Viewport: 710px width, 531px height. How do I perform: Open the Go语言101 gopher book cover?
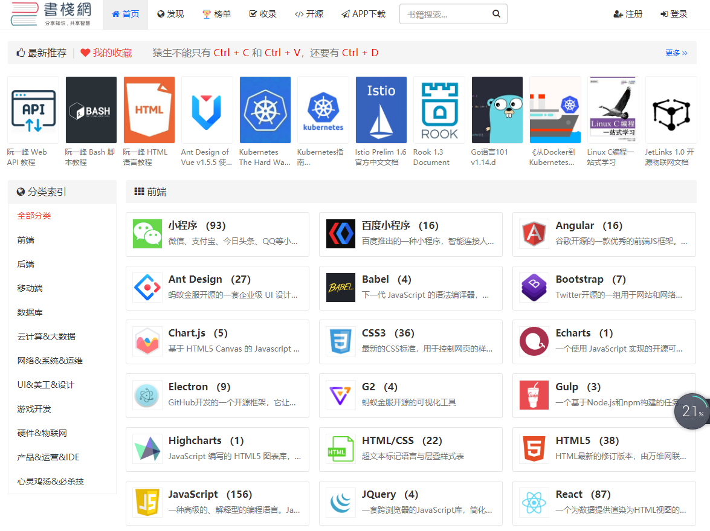(497, 110)
